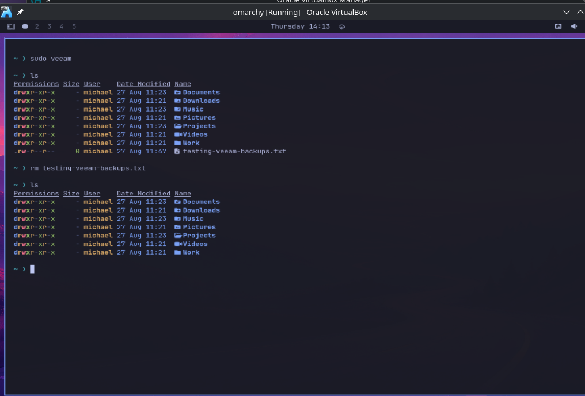The image size is (585, 396).
Task: Click the Work folder icon in second ls output
Action: (177, 252)
